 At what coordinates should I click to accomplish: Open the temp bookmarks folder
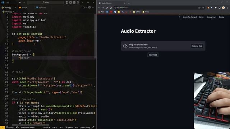(146, 12)
